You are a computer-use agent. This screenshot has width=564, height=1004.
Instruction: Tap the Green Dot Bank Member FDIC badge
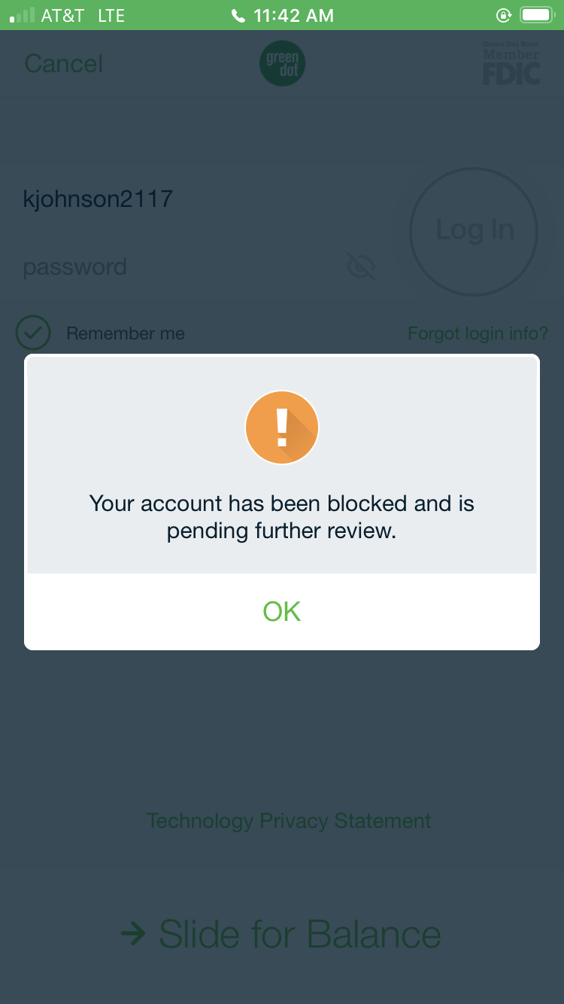(x=511, y=63)
